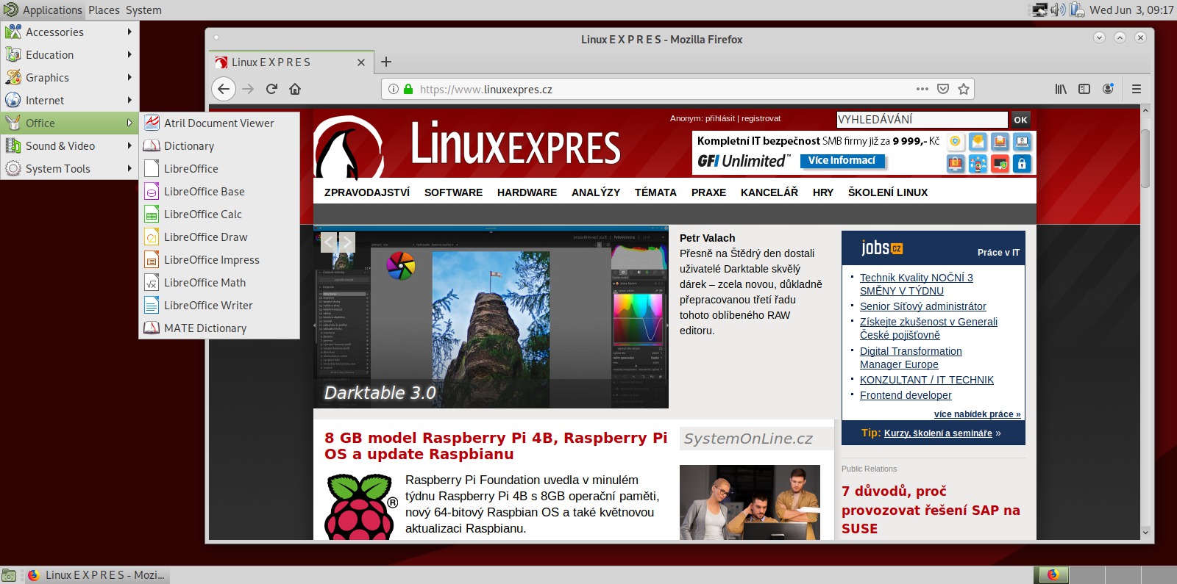Open the Firefox hamburger menu
Image resolution: width=1177 pixels, height=584 pixels.
tap(1137, 89)
